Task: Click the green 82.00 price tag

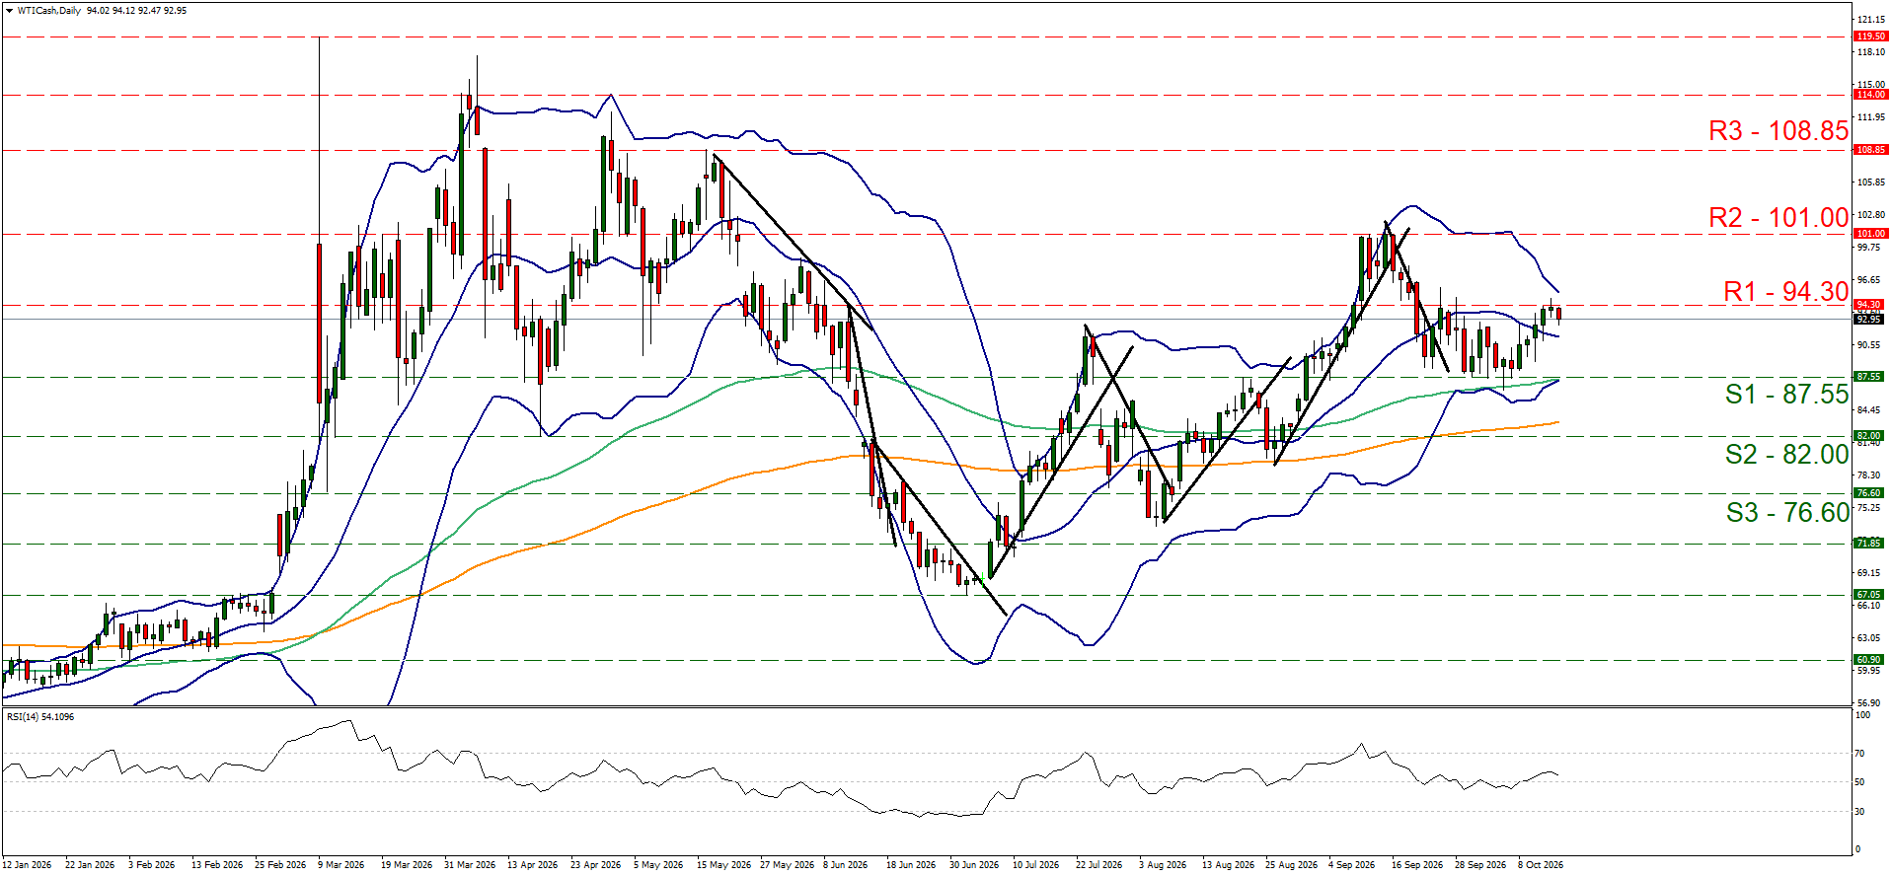Action: [x=1869, y=436]
